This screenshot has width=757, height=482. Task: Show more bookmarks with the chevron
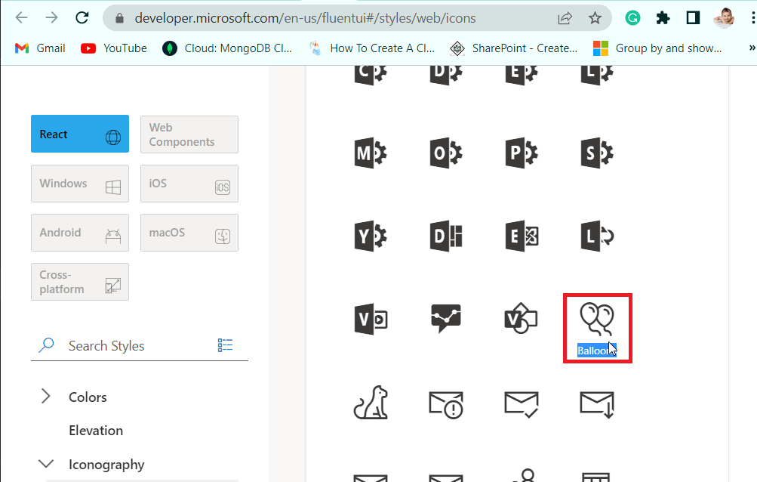(752, 48)
